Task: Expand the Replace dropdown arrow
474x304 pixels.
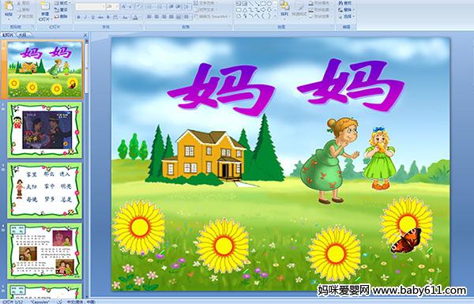Action: pos(354,10)
